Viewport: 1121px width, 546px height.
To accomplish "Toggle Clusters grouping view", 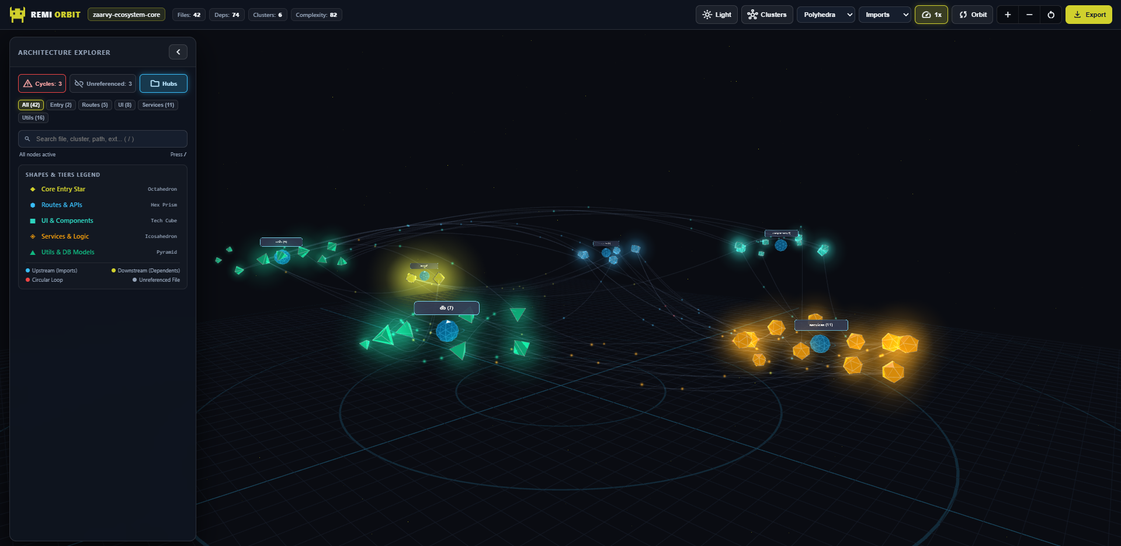I will 767,15.
